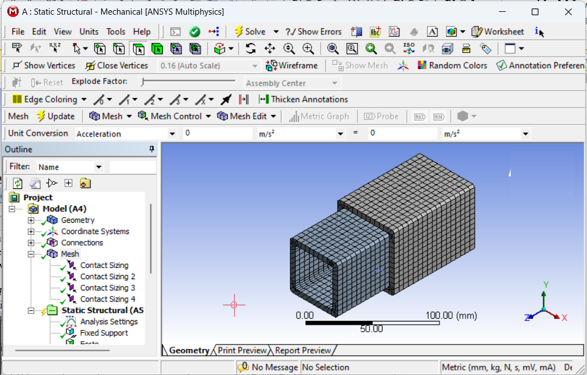Select the Pan tool icon
The width and height of the screenshot is (587, 375).
269,48
